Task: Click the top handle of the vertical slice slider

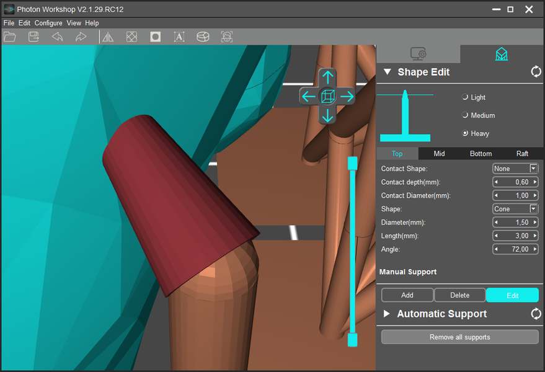Action: pos(352,164)
